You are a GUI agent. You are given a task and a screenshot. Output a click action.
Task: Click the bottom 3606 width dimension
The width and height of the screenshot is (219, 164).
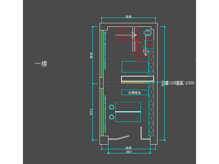click(128, 148)
